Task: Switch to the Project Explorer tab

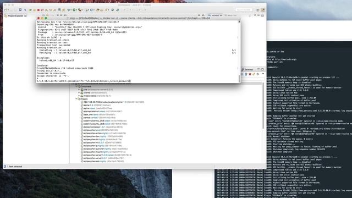Action: tap(15, 16)
